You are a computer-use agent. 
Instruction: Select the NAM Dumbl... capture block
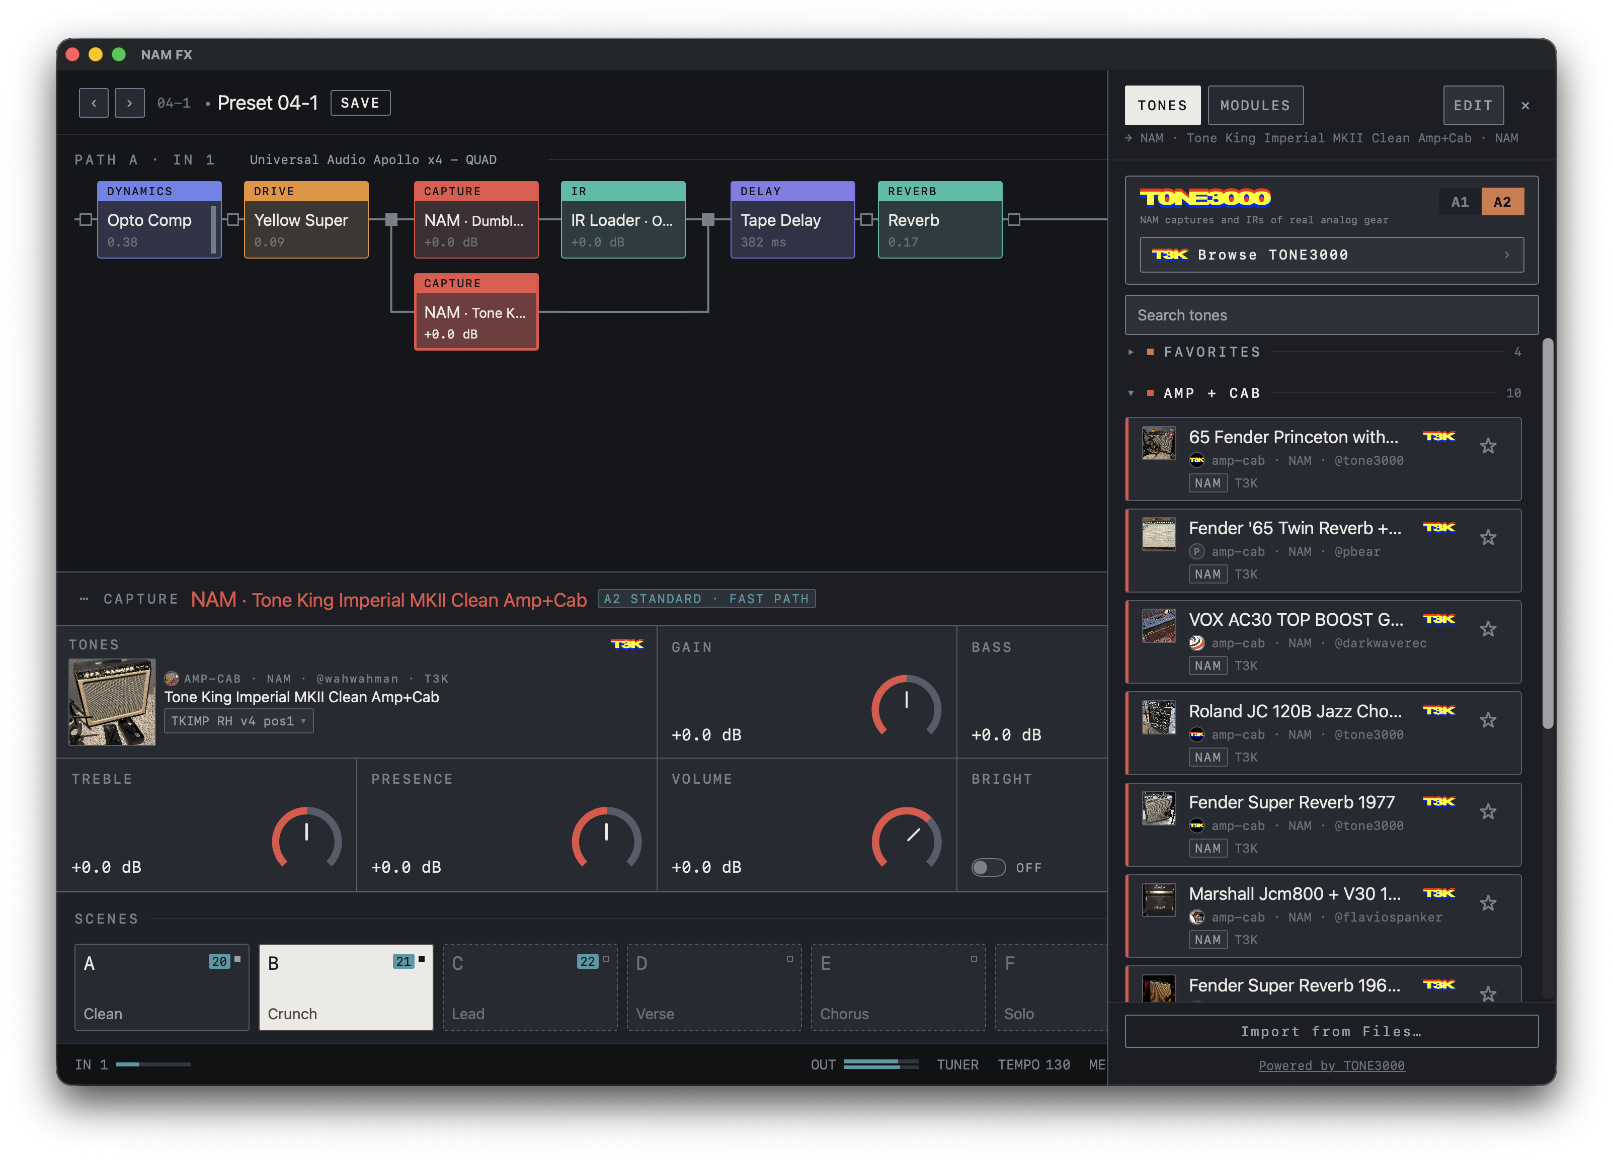click(476, 220)
